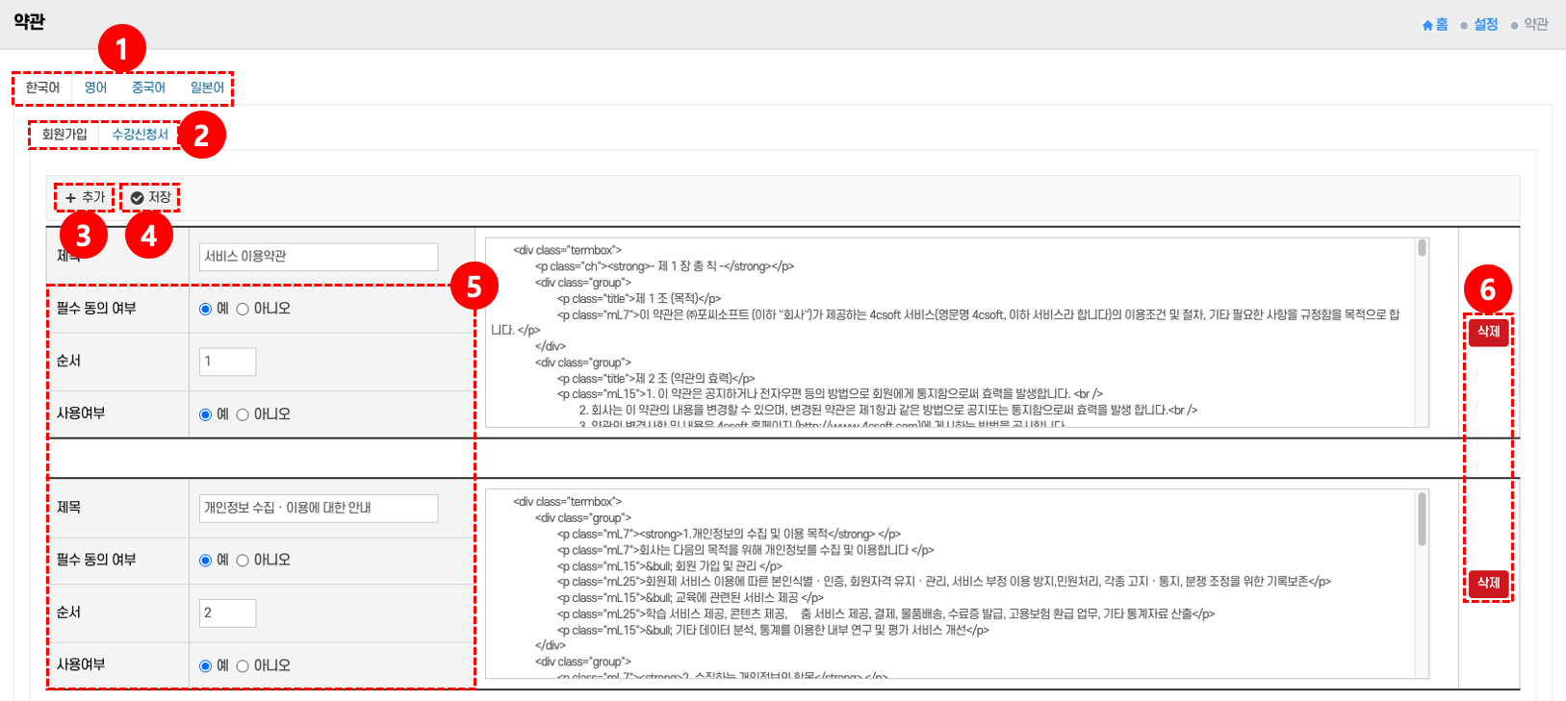
Task: Click the 추가 plus button
Action: tap(85, 197)
